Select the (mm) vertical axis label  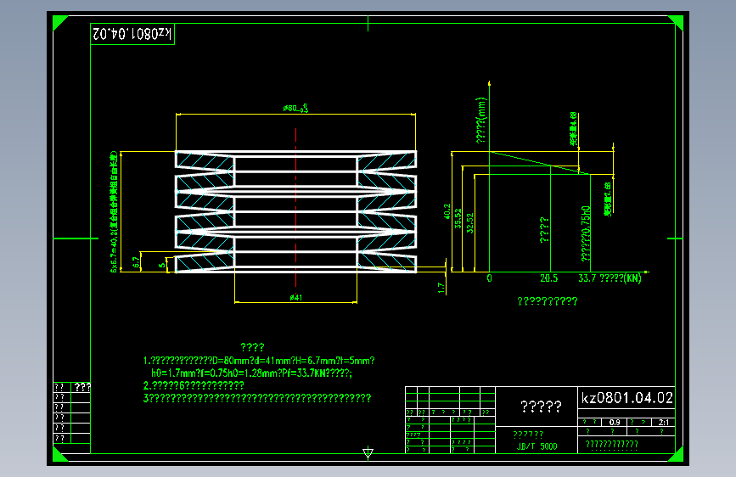click(480, 121)
